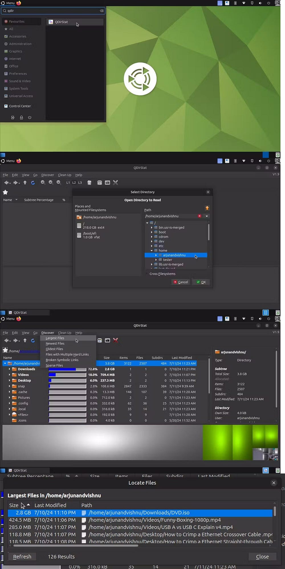285x569 pixels.
Task: Open the Path combo box dropdown arrow
Action: (x=207, y=216)
